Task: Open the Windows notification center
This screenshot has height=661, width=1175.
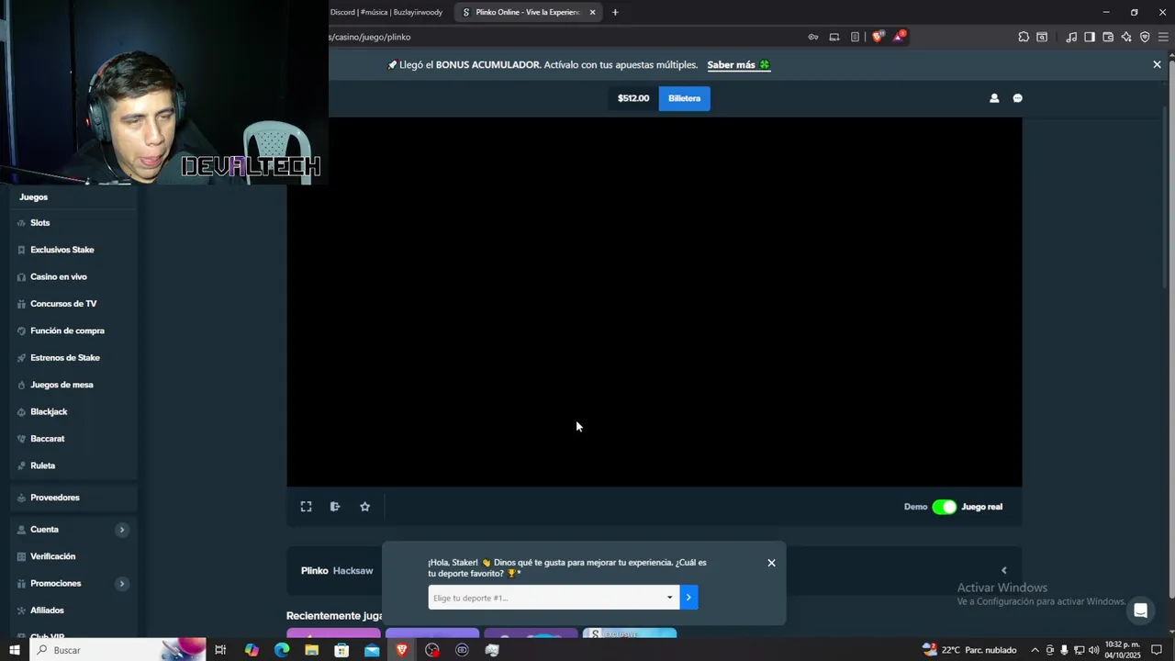Action: click(1157, 650)
